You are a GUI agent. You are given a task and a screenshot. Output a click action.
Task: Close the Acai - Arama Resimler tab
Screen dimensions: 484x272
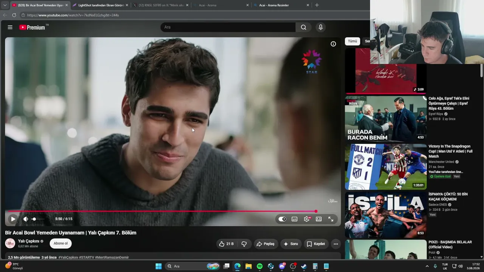308,5
